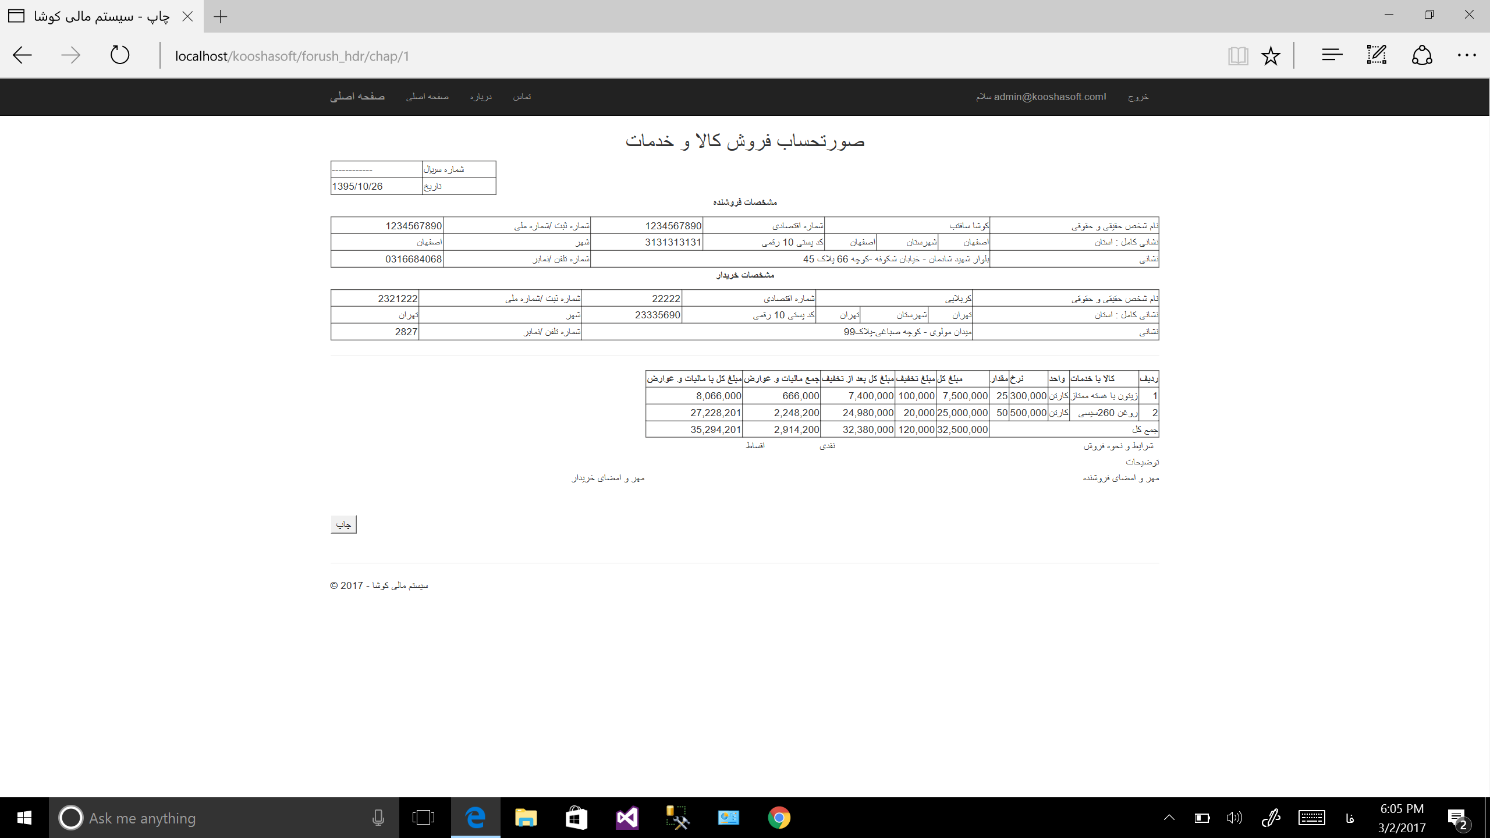Open the Edge share icon
The image size is (1490, 838).
pos(1422,55)
